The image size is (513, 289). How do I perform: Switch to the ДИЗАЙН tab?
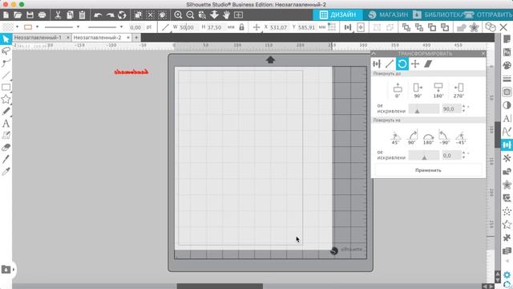point(337,14)
